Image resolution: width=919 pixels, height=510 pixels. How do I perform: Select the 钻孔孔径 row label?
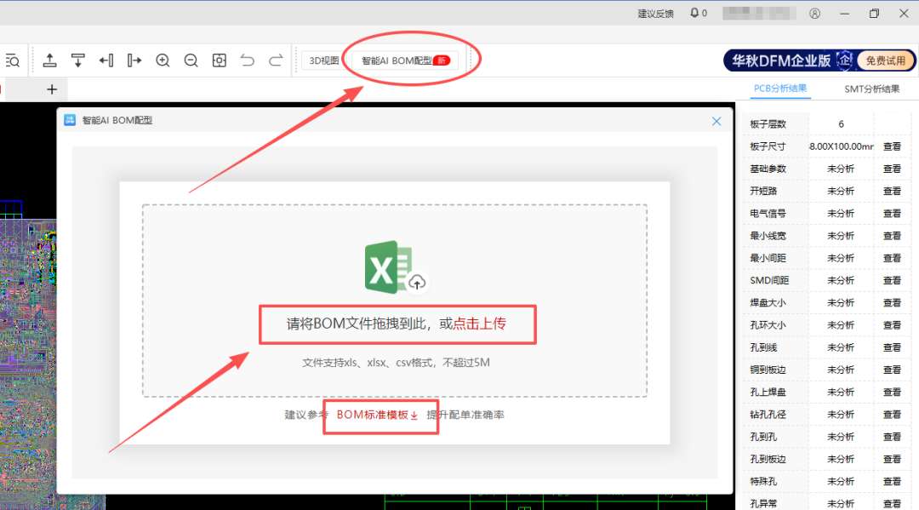(x=768, y=415)
